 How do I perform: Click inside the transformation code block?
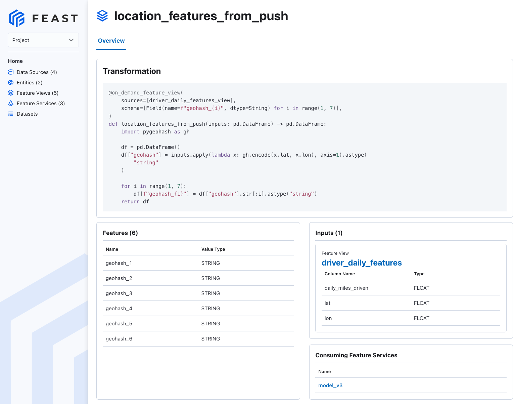[x=304, y=147]
